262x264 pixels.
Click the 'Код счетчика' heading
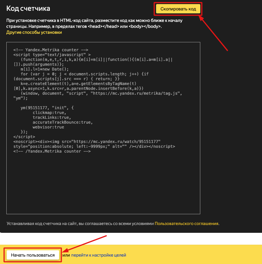[28, 9]
